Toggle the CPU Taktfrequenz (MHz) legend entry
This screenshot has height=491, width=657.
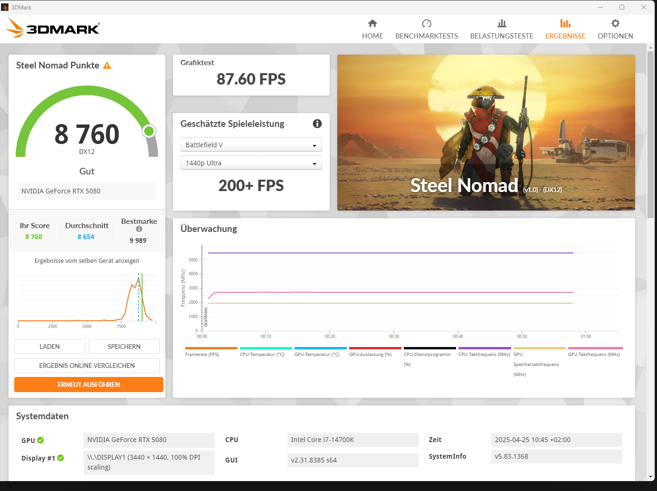tap(485, 352)
